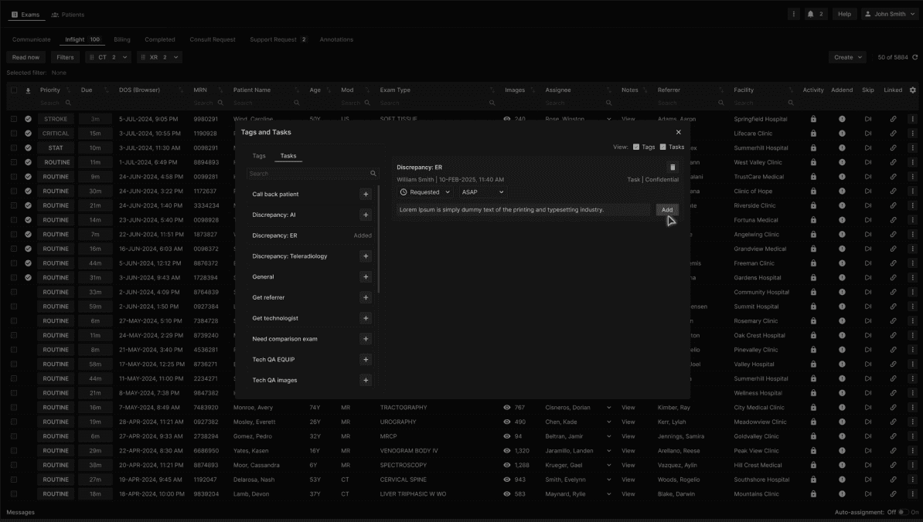Click the Help button
923x522 pixels.
pyautogui.click(x=844, y=14)
